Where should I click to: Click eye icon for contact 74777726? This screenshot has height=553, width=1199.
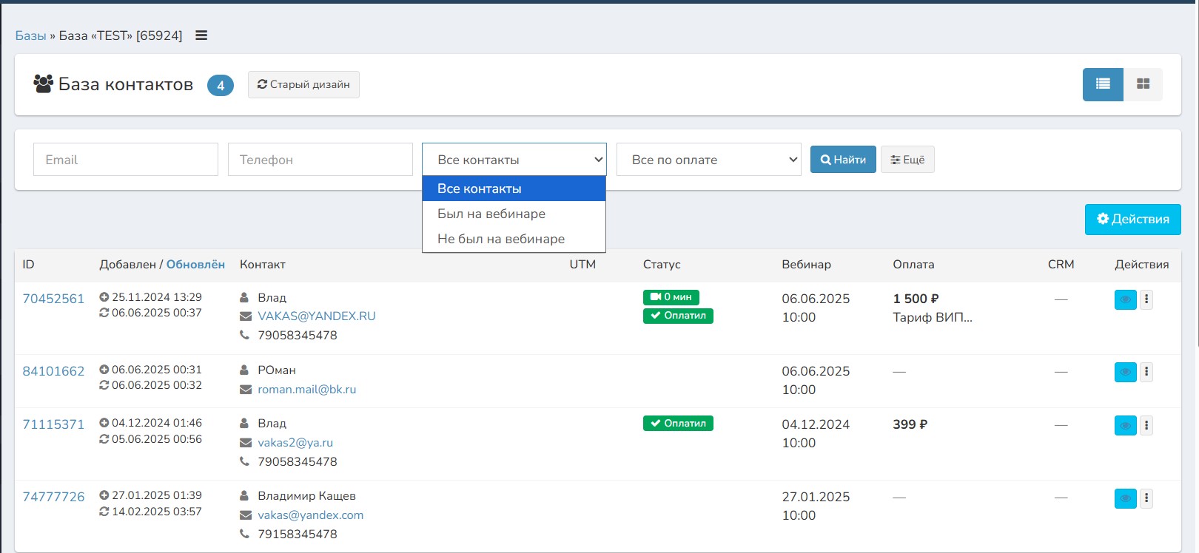click(x=1125, y=498)
